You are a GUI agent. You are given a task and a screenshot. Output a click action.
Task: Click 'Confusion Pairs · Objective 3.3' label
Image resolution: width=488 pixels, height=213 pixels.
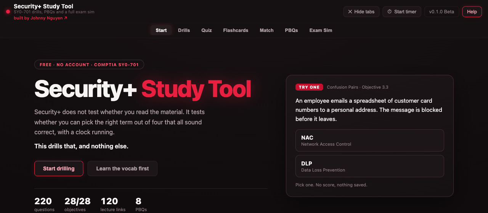(358, 87)
